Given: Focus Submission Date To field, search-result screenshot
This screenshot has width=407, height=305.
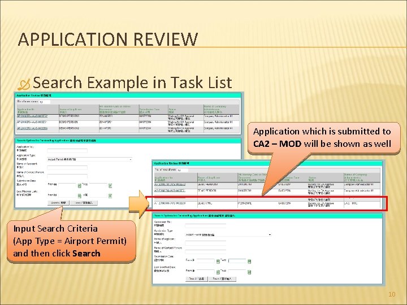Looking at the screenshot, I should (x=237, y=261).
